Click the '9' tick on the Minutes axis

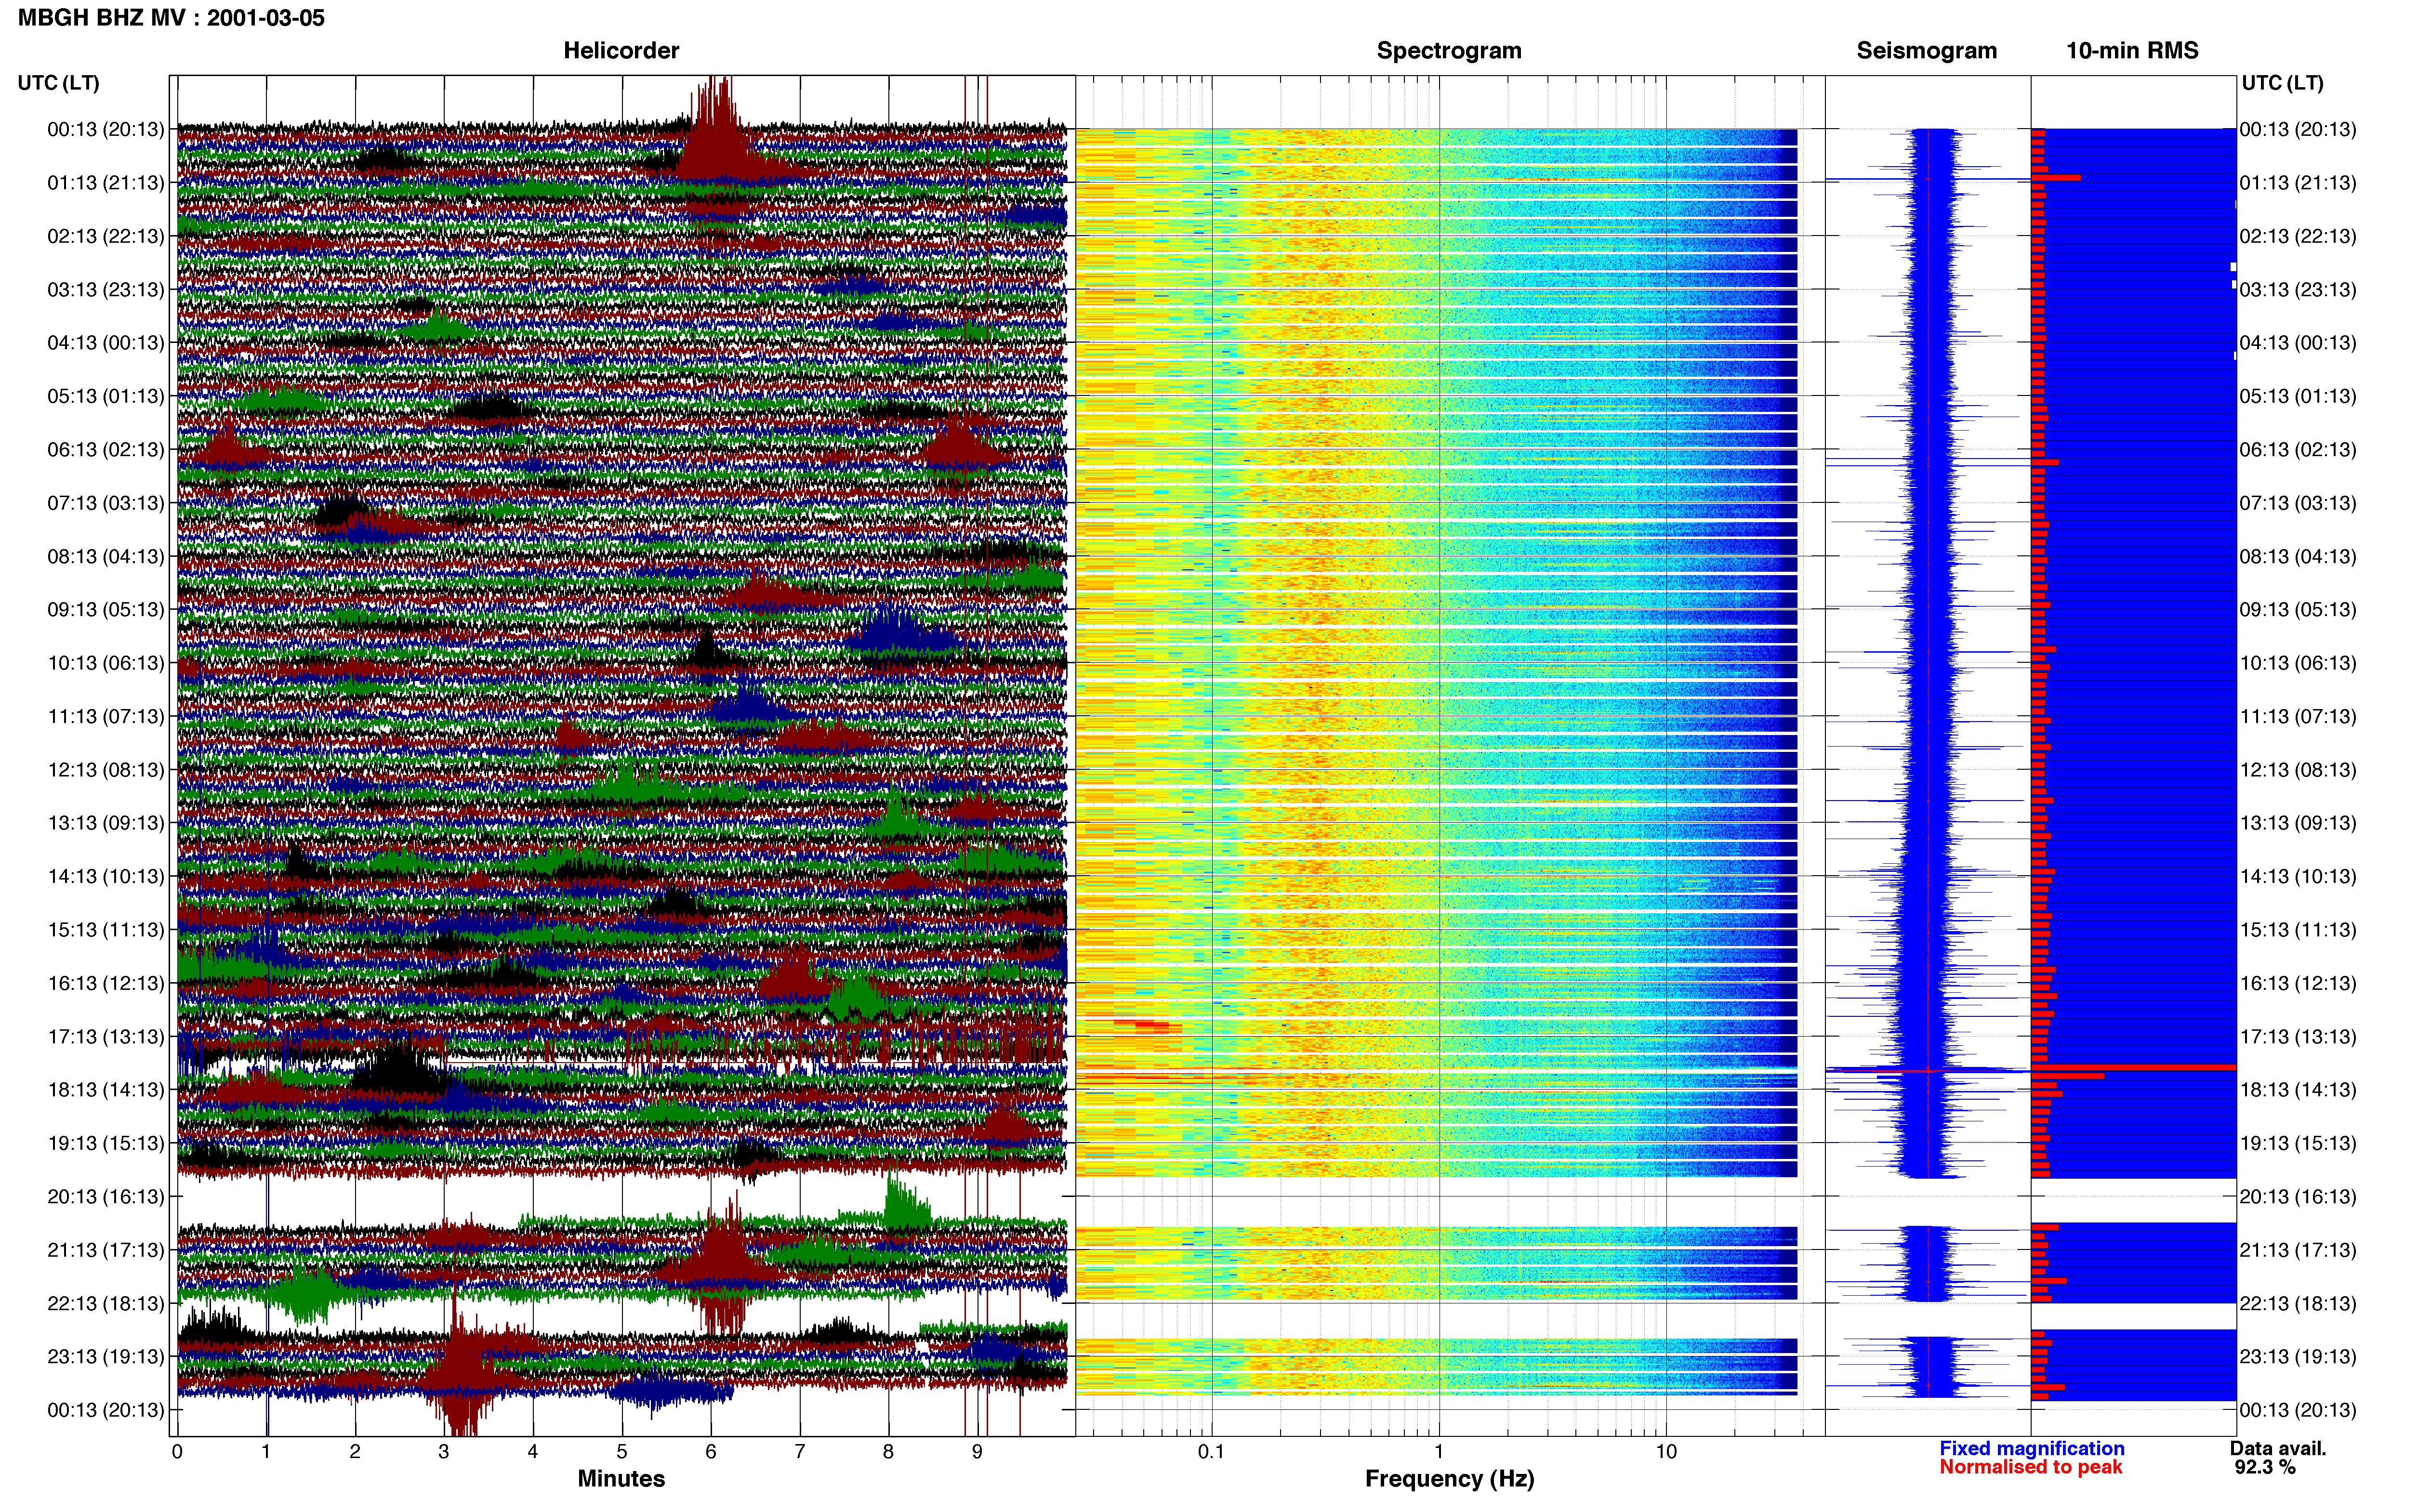point(977,1452)
